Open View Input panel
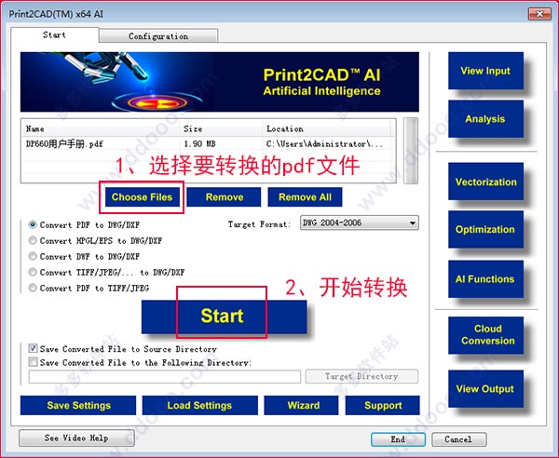Screen dimensions: 559x458 click(x=485, y=71)
